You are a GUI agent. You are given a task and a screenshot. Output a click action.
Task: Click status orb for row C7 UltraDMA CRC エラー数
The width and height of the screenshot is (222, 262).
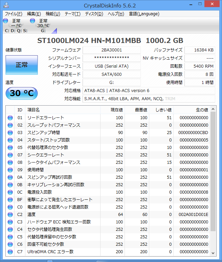10,252
